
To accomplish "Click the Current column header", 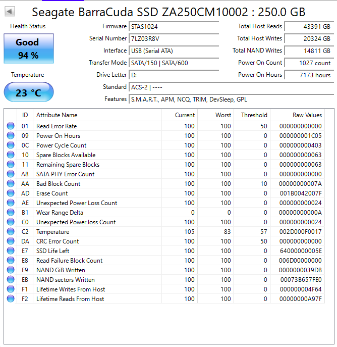I will point(179,115).
